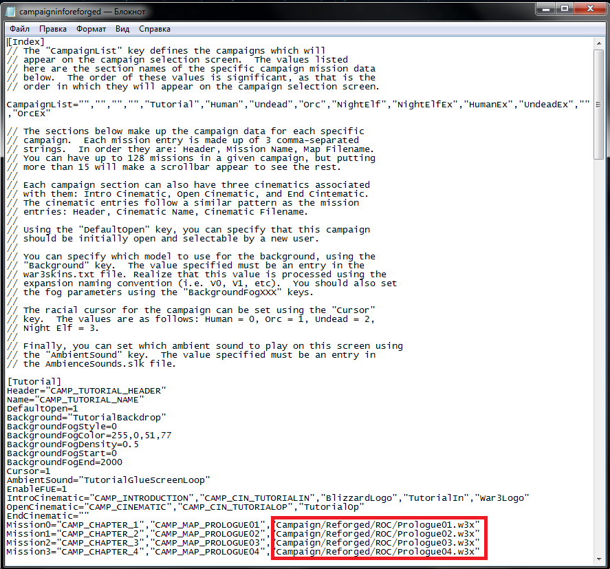Click the BackgroundFogEnd=2000 line
610x569 pixels.
click(65, 462)
